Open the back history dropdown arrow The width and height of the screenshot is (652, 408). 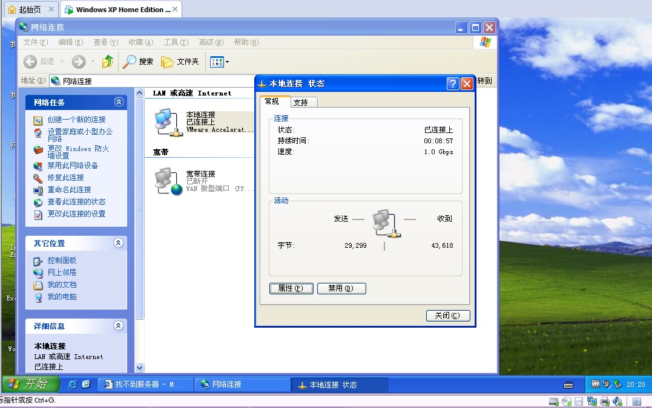(62, 62)
